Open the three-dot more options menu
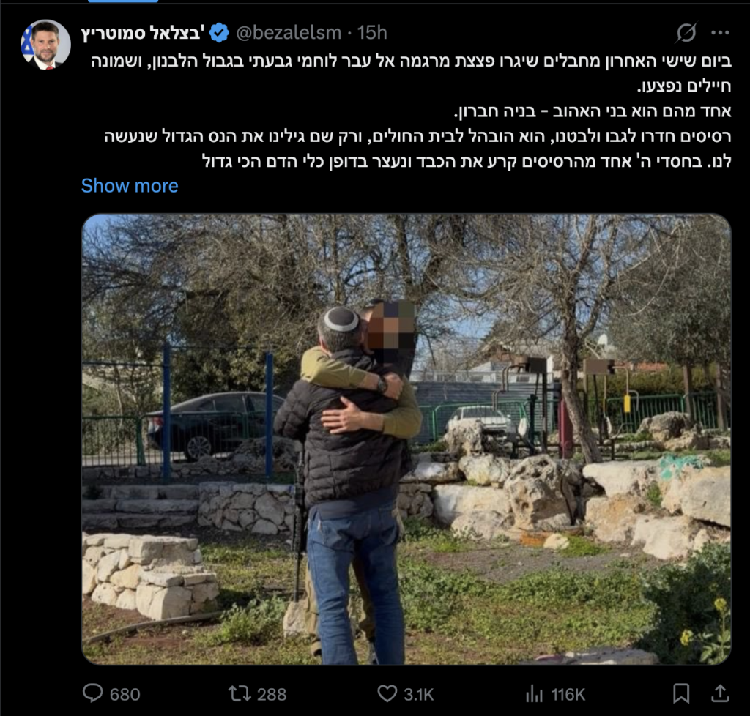This screenshot has height=716, width=750. click(720, 32)
